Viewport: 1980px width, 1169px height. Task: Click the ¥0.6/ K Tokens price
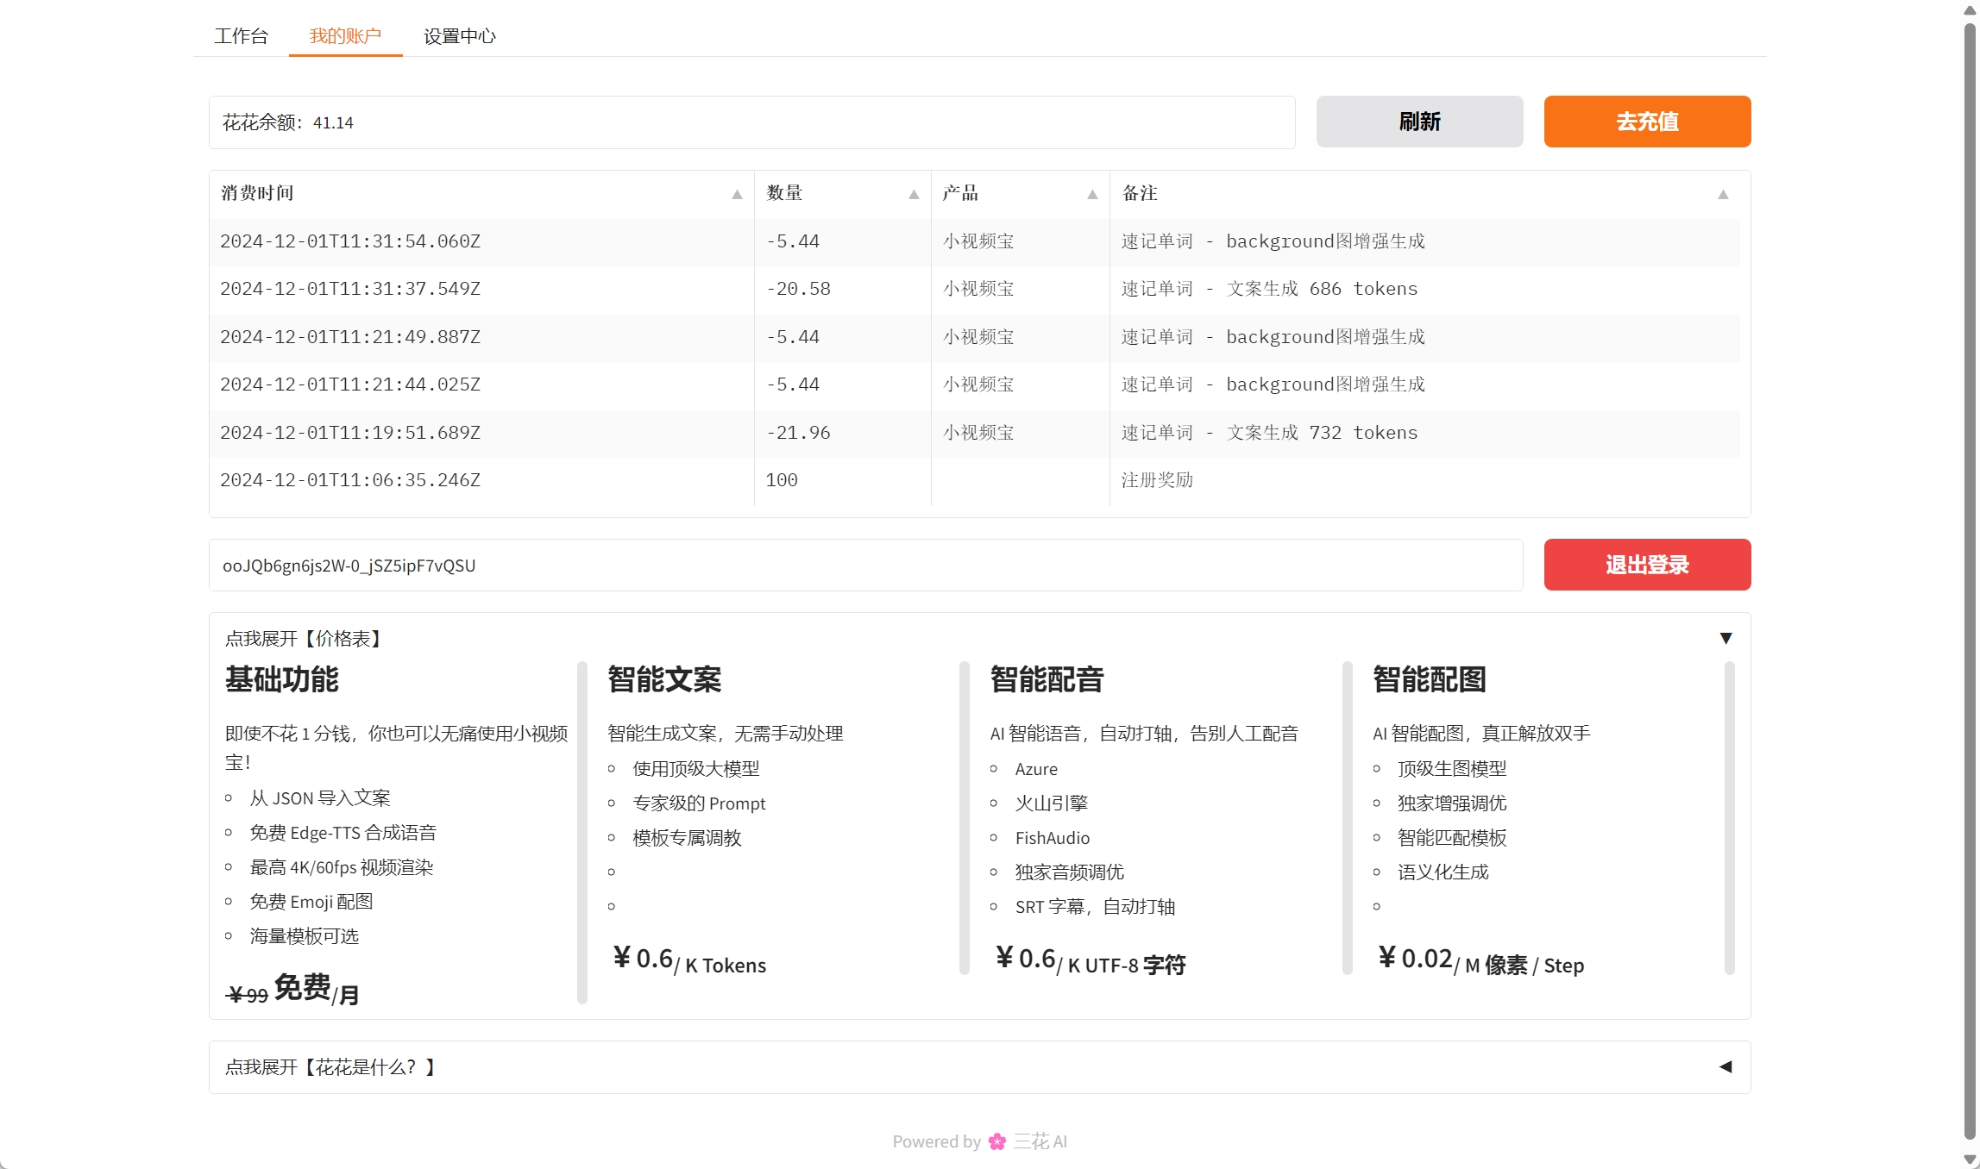689,960
